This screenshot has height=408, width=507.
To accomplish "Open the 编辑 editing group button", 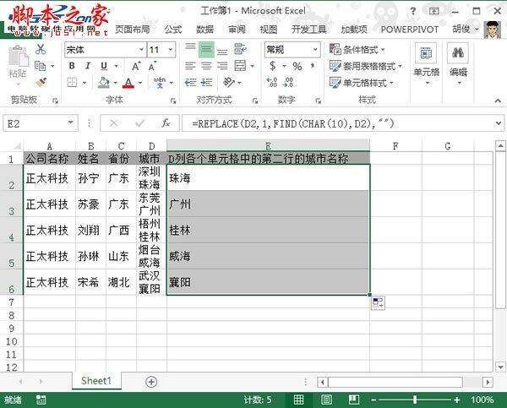I will tap(458, 64).
